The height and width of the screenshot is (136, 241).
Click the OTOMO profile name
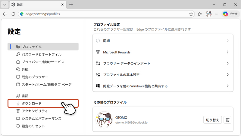[x=121, y=118]
